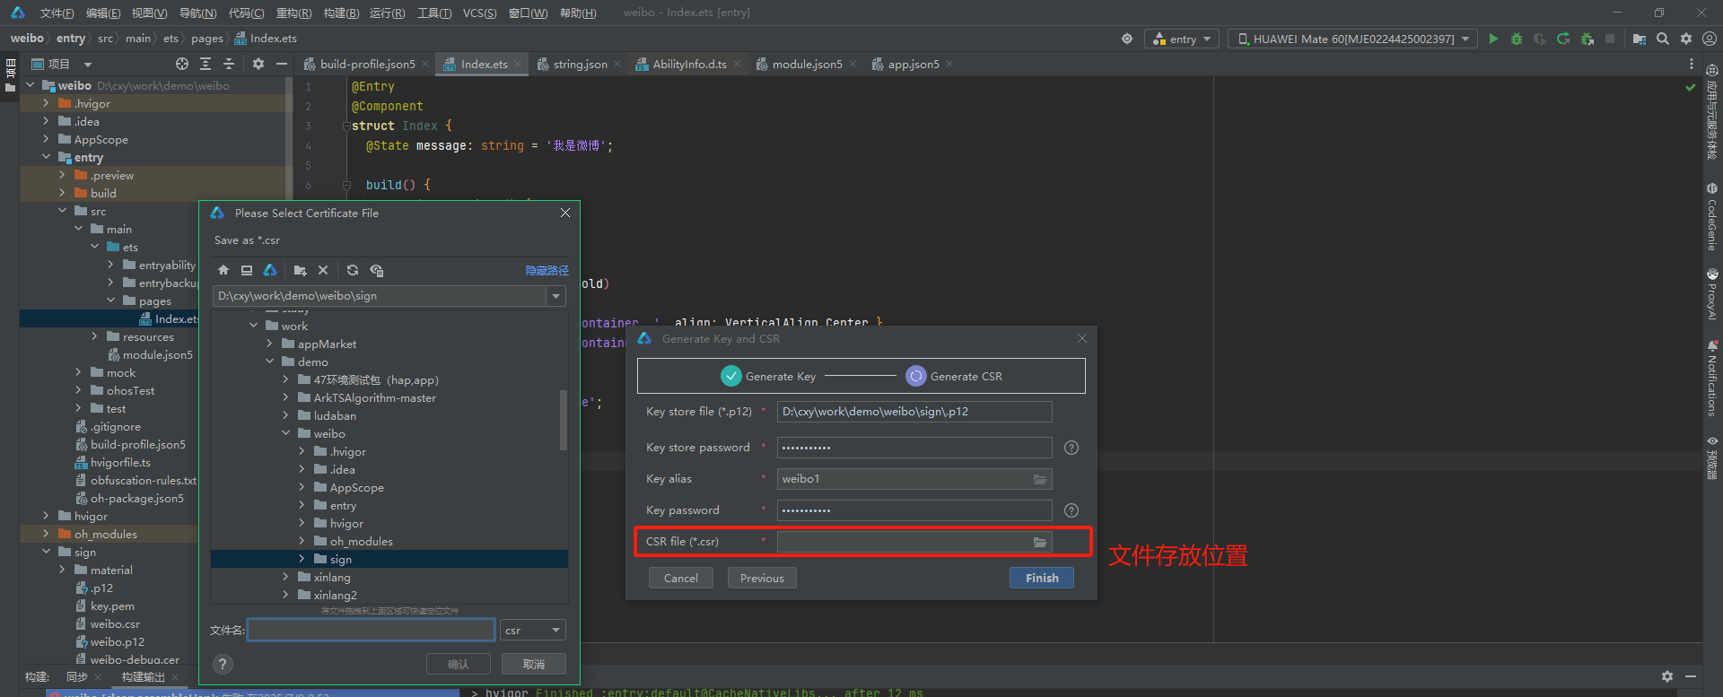Collapse all icon in project panel header
1723x697 pixels.
pos(229,64)
